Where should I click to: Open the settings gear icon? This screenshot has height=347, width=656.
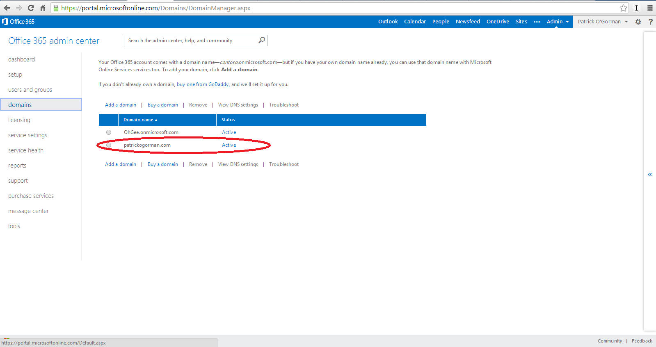[x=638, y=22]
